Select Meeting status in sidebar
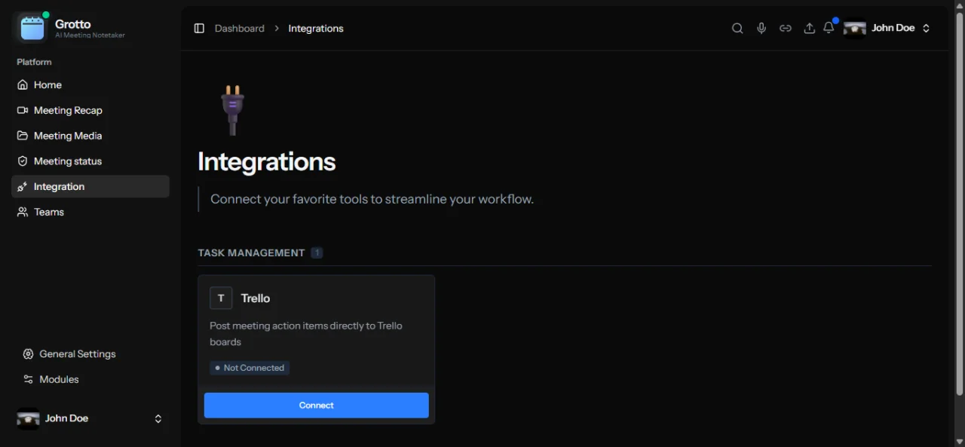The width and height of the screenshot is (965, 447). tap(90, 161)
